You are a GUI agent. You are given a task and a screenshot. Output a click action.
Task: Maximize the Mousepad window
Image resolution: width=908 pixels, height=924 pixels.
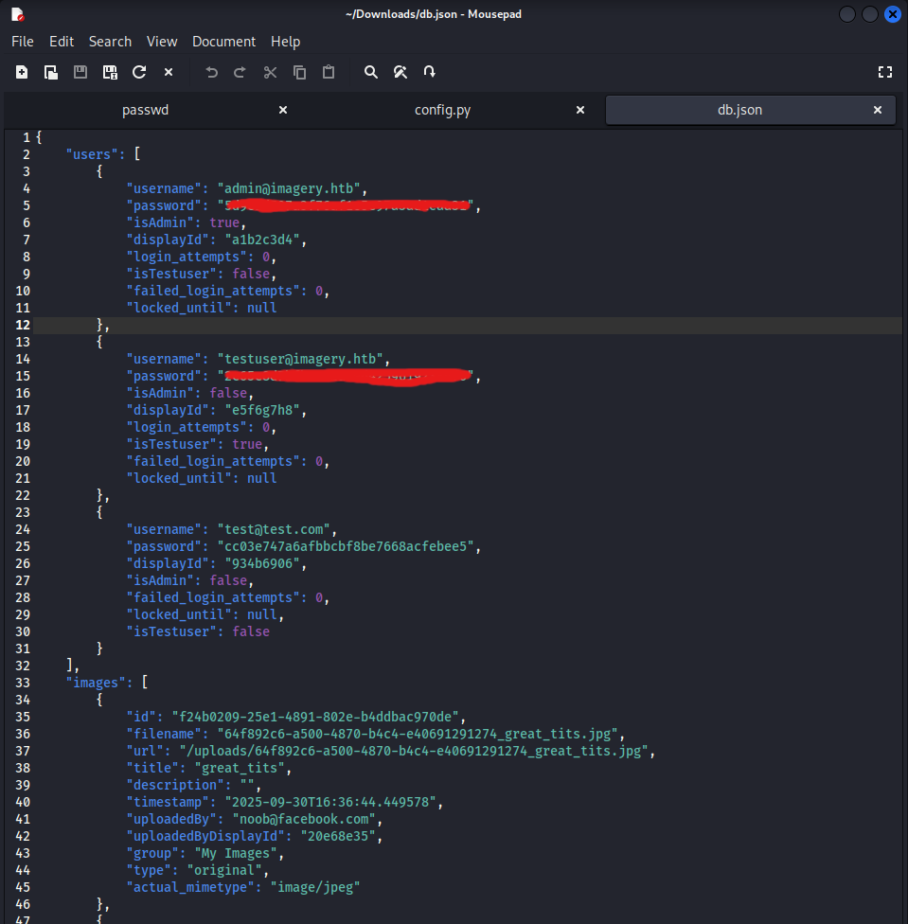870,14
